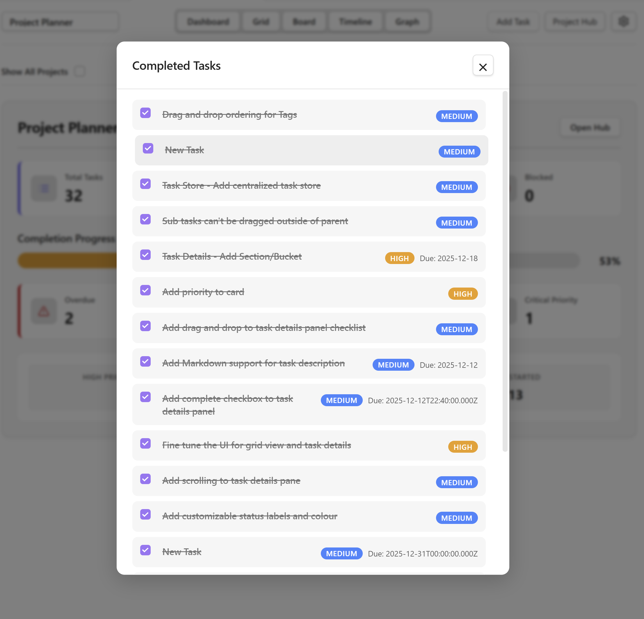Screen dimensions: 644x619
Task: Toggle the Show All Projects switch
Action: [x=79, y=71]
